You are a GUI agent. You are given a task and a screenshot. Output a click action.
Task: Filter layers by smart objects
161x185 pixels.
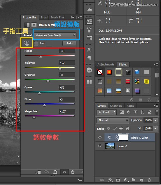pos(150,112)
